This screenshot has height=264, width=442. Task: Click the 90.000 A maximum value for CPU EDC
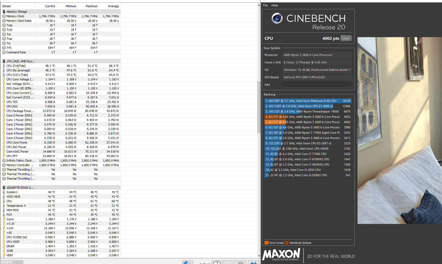pyautogui.click(x=92, y=106)
